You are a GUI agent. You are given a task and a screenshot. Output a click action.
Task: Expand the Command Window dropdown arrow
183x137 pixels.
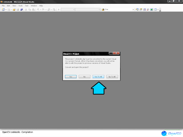[158, 9]
